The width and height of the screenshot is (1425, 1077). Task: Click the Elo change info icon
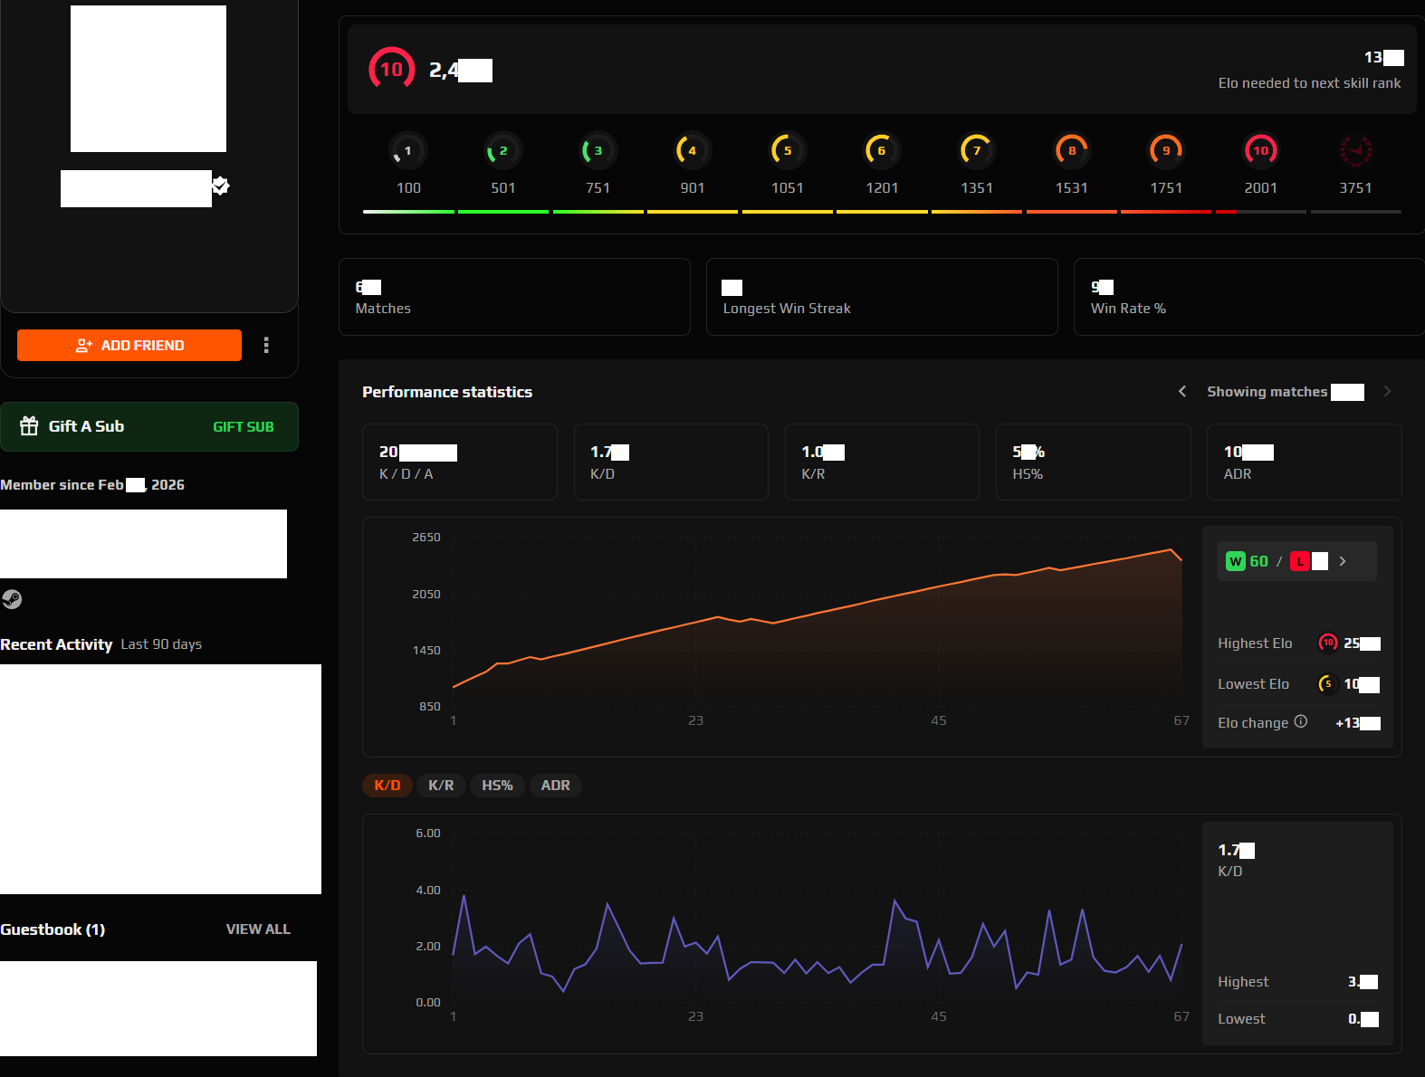(x=1301, y=721)
